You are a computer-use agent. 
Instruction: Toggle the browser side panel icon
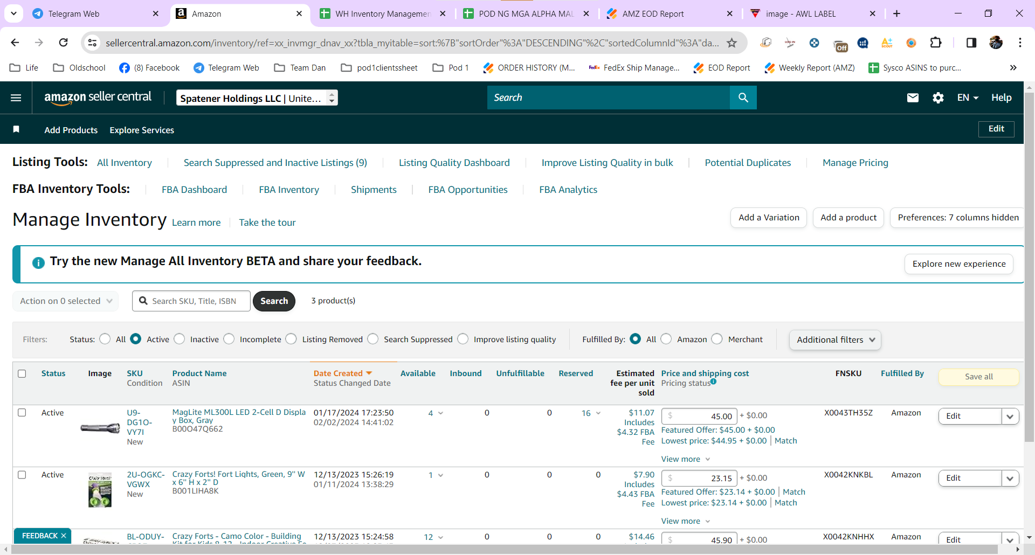coord(971,43)
